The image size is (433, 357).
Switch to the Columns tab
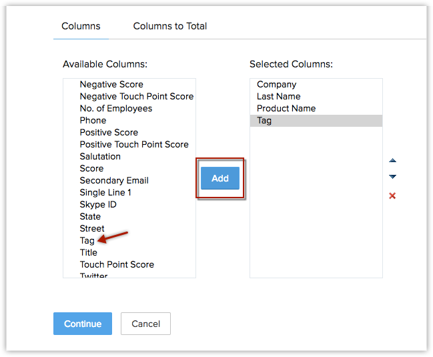tap(81, 26)
